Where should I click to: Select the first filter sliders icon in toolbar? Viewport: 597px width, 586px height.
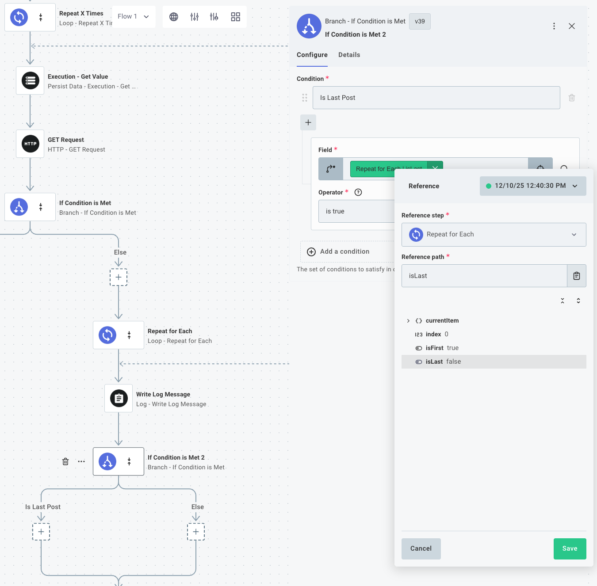[x=194, y=16]
